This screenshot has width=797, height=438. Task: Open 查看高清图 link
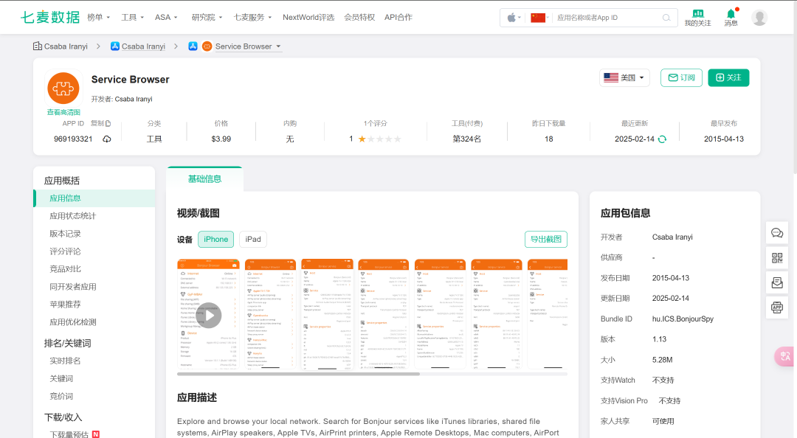pos(63,112)
